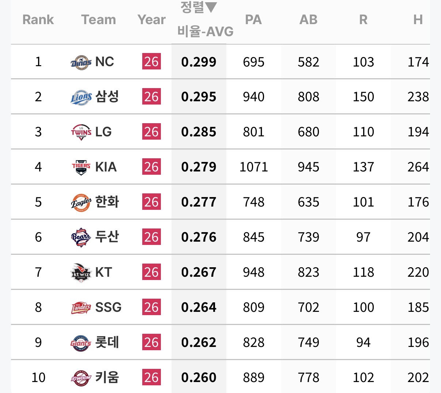
Task: Select the R column header
Action: 363,19
